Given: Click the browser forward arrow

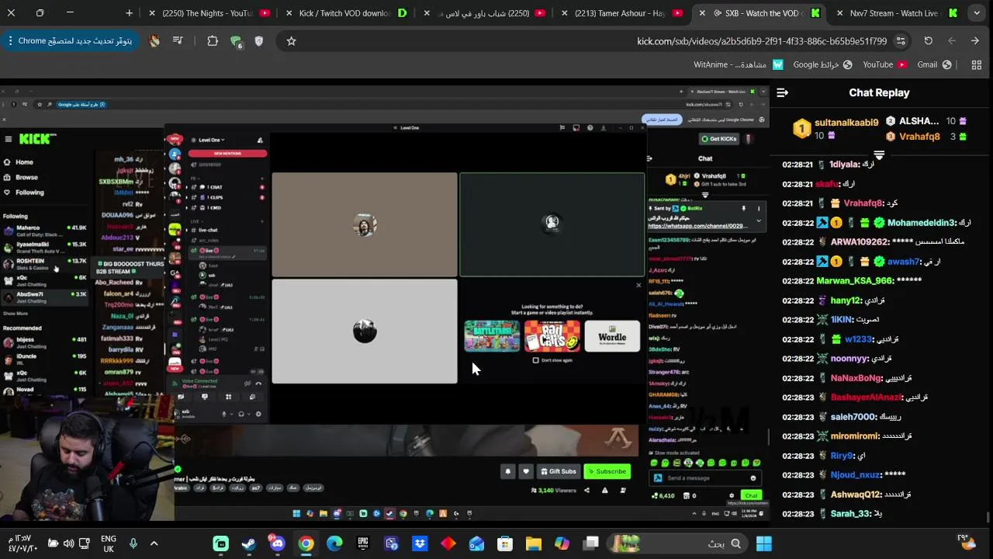Looking at the screenshot, I should click(x=975, y=41).
